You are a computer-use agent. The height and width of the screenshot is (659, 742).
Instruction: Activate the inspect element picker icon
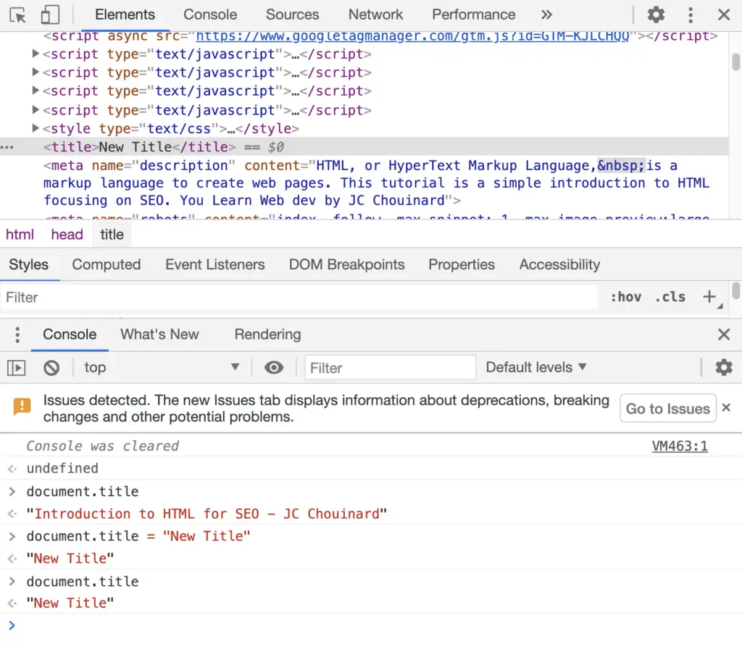tap(18, 15)
